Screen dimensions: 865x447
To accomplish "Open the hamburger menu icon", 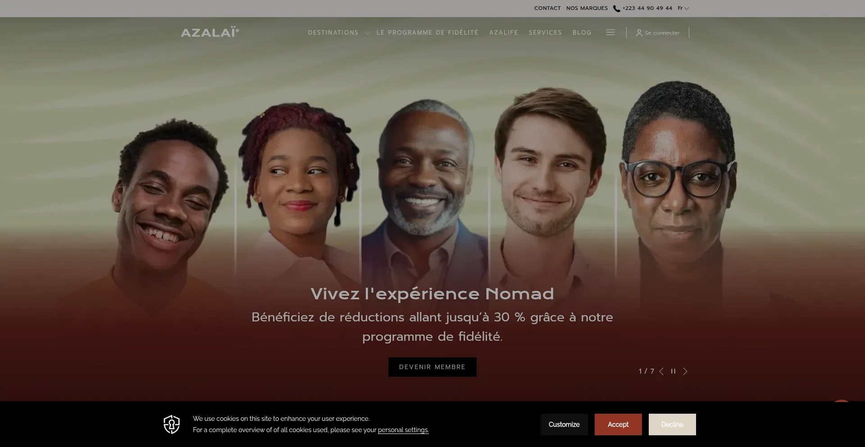I will pyautogui.click(x=610, y=32).
